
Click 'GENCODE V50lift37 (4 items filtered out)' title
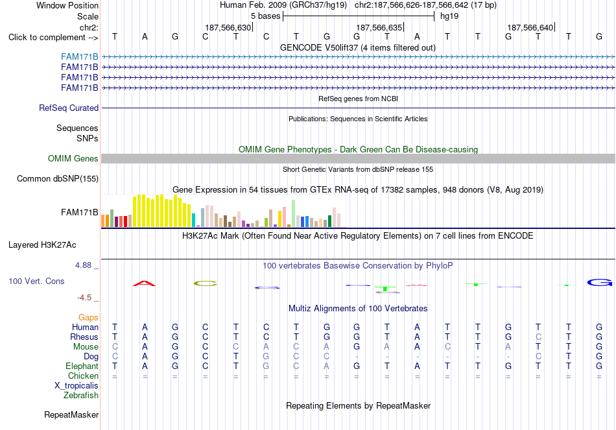click(358, 47)
